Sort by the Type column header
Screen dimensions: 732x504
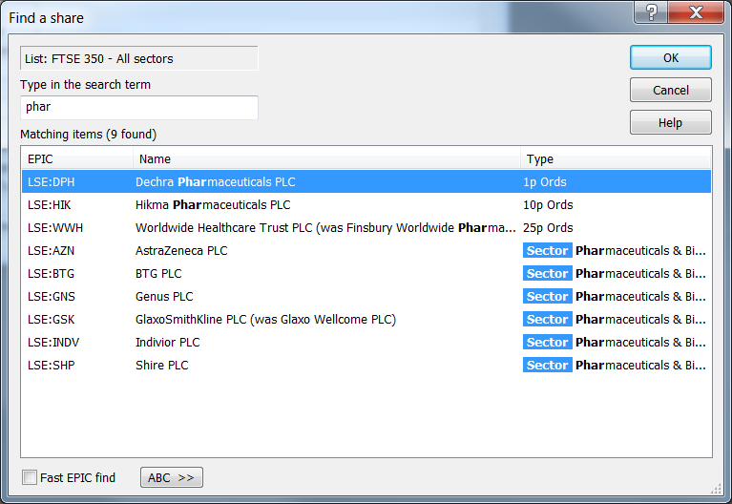616,158
